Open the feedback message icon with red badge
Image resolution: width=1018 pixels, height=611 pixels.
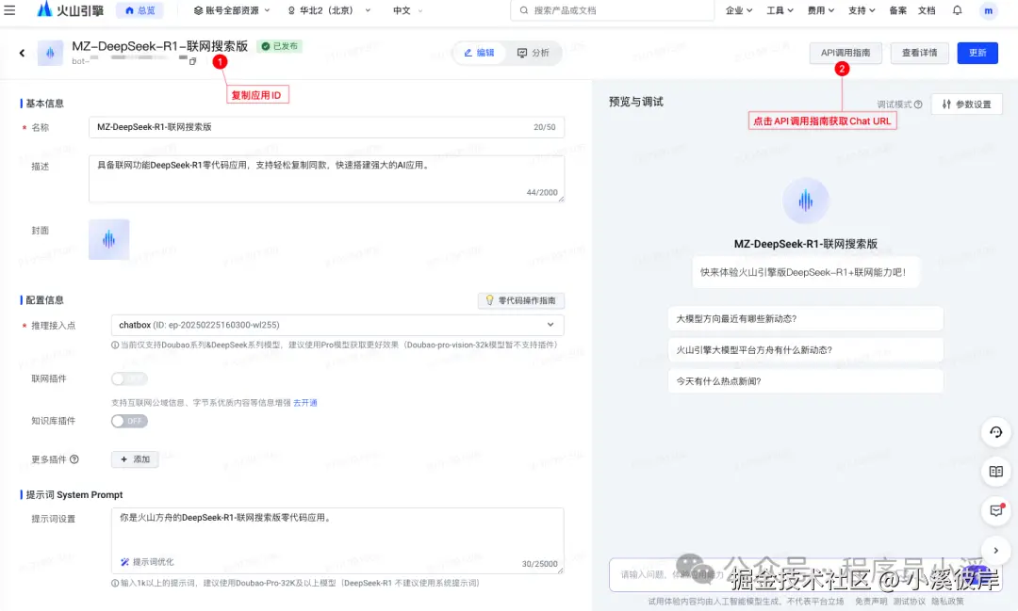(x=996, y=511)
